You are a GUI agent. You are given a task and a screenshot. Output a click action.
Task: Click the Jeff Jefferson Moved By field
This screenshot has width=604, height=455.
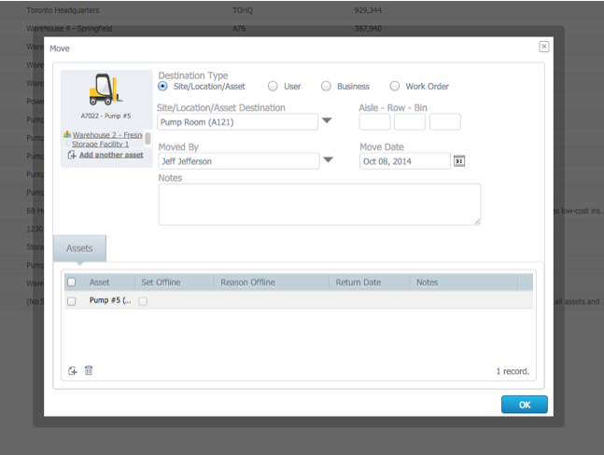239,161
